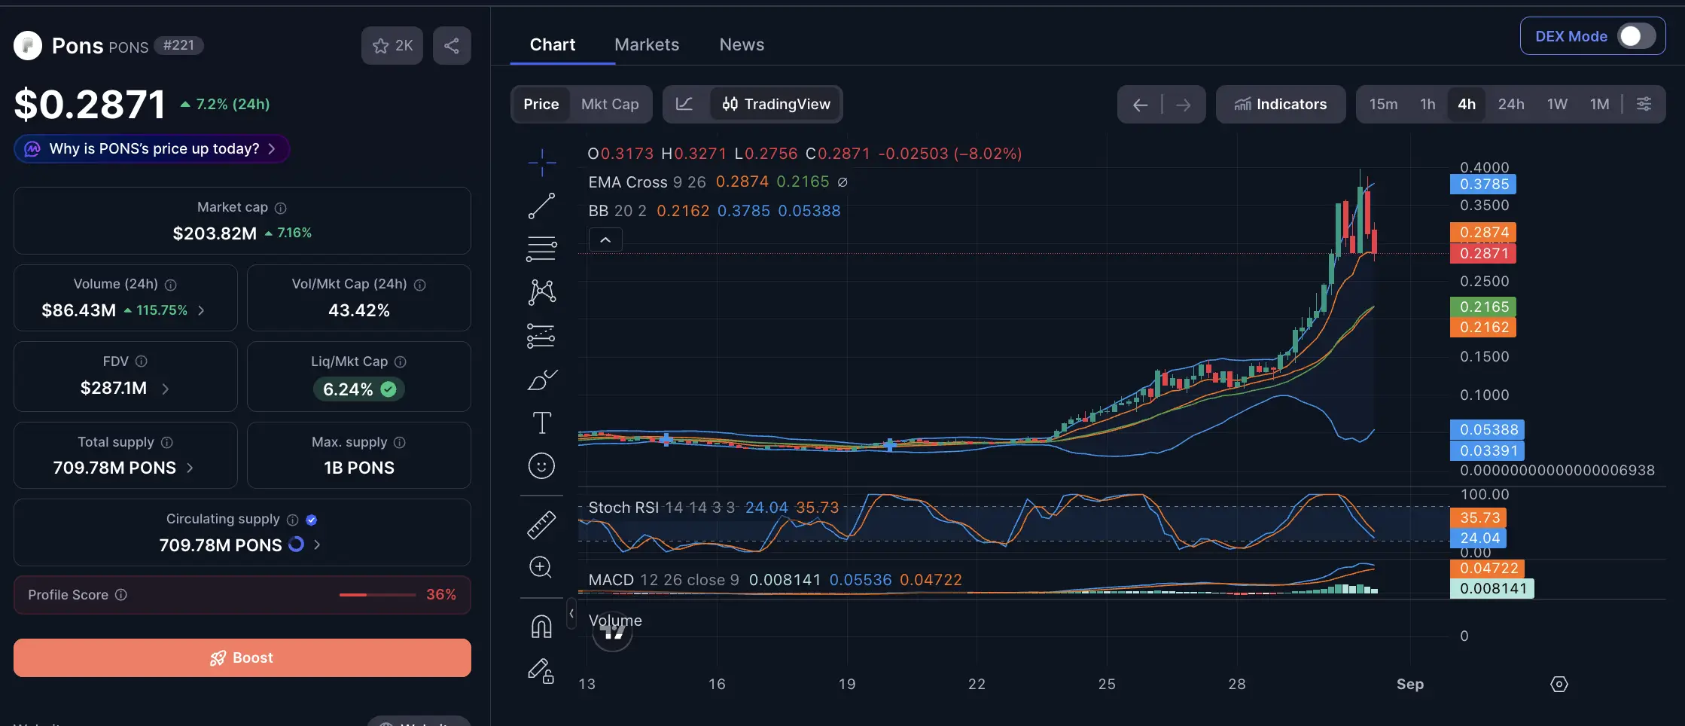Screen dimensions: 1685x726
Task: Switch chart to Mkt Cap view
Action: point(610,104)
